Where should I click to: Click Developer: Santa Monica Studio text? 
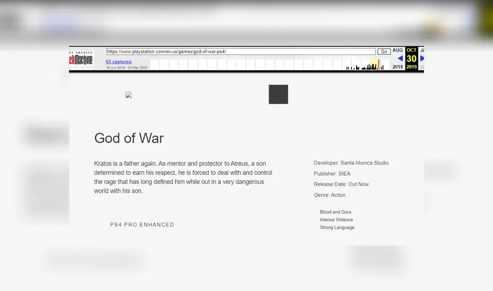(351, 163)
